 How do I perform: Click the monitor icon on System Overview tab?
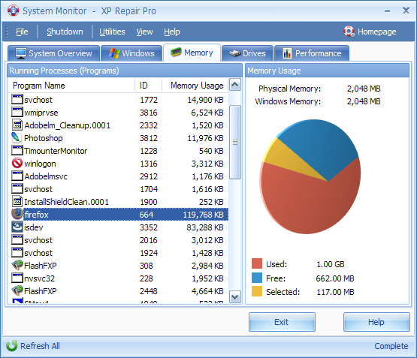pyautogui.click(x=21, y=53)
